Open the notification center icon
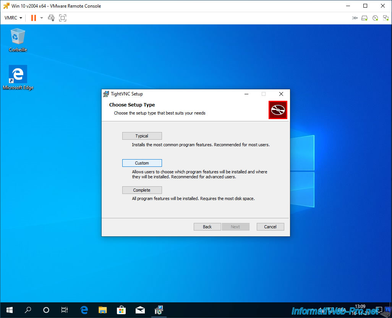Screen dimensions: 392x318 pyautogui.click(x=379, y=310)
